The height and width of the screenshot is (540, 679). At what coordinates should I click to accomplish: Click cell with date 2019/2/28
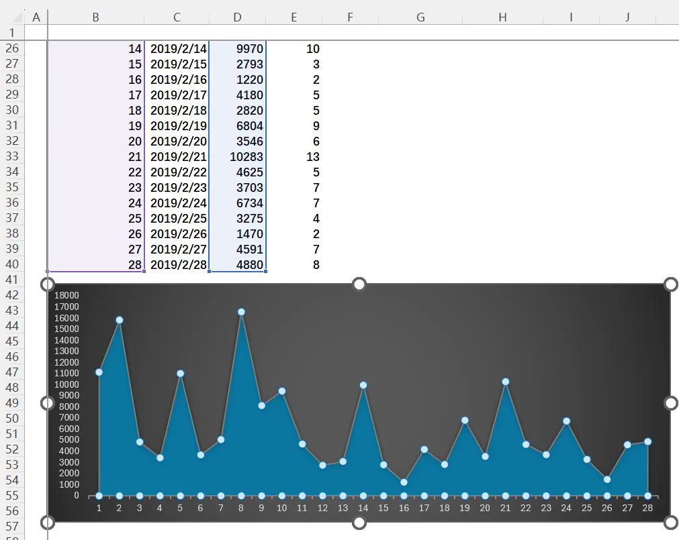click(x=177, y=264)
